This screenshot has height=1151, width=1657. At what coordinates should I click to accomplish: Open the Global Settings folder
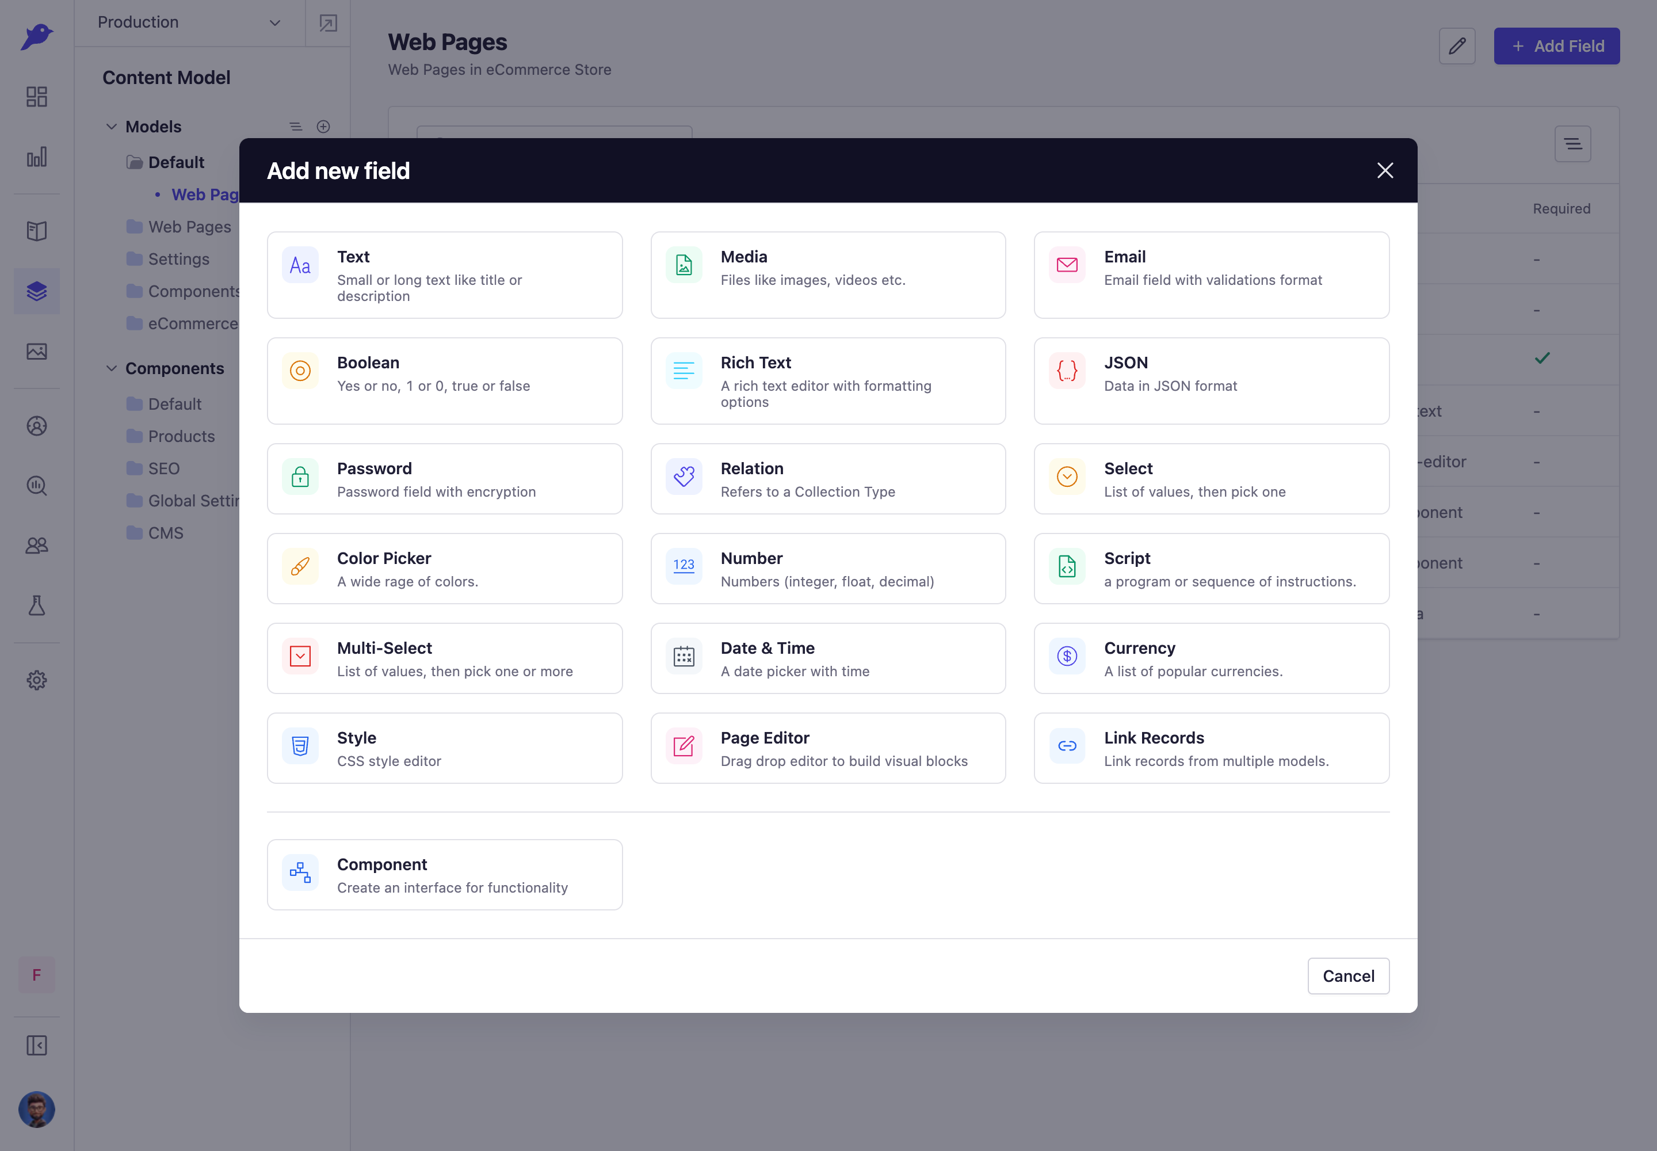click(x=182, y=501)
